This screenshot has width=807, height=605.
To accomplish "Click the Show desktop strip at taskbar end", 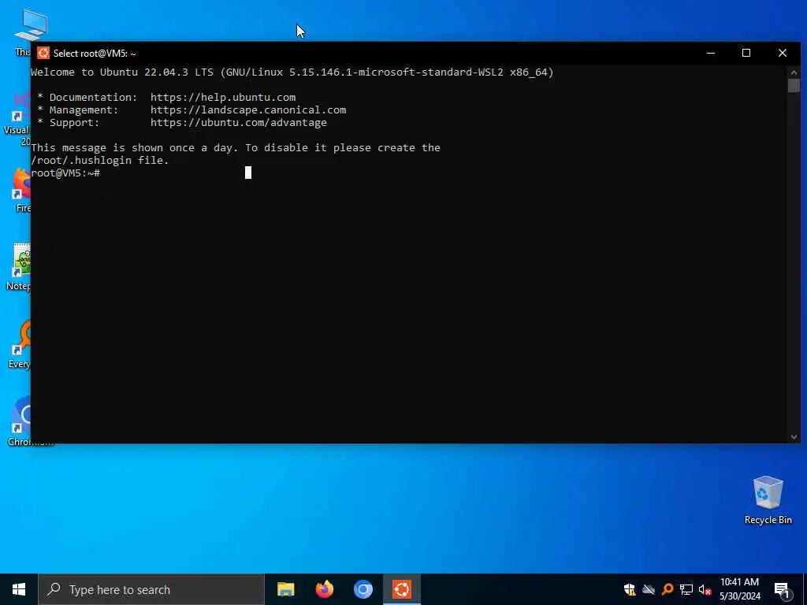I will pos(805,589).
